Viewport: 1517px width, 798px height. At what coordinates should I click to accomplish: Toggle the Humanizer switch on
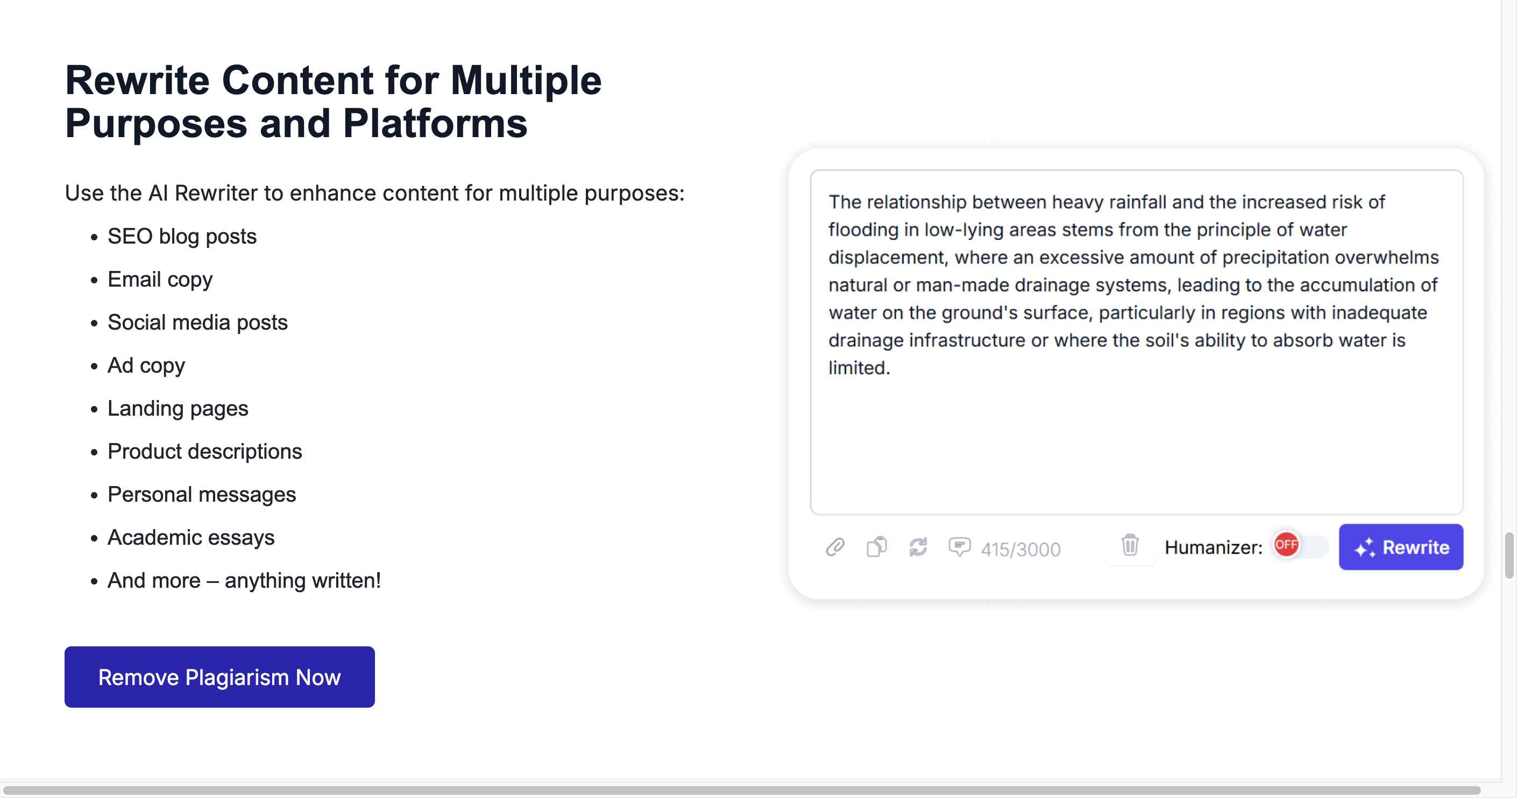pos(1300,546)
